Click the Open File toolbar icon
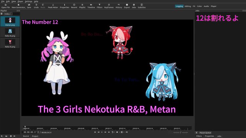This screenshot has height=138, width=246. [5, 6]
